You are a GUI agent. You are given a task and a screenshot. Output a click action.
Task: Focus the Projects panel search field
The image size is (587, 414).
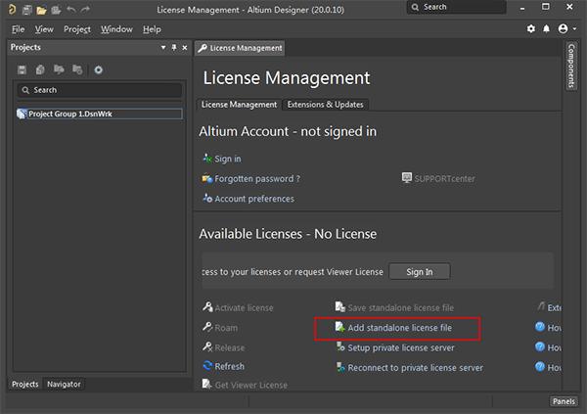(100, 90)
